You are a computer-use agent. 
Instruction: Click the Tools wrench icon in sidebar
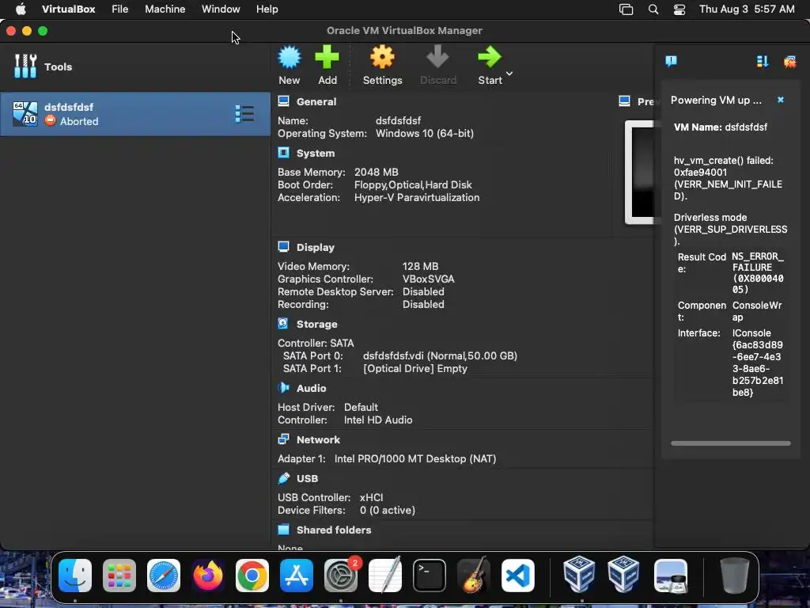pos(25,66)
